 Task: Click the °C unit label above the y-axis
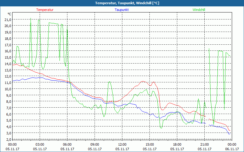pyautogui.click(x=9, y=14)
